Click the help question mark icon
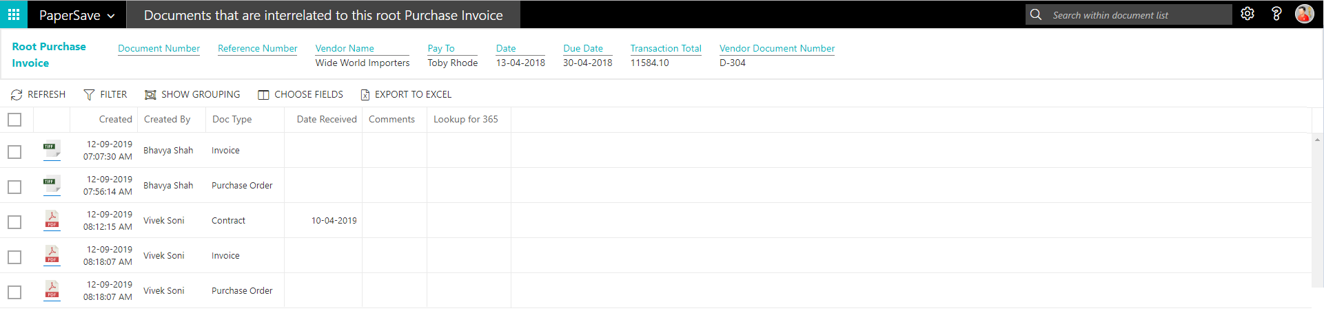The width and height of the screenshot is (1324, 313). pos(1276,14)
